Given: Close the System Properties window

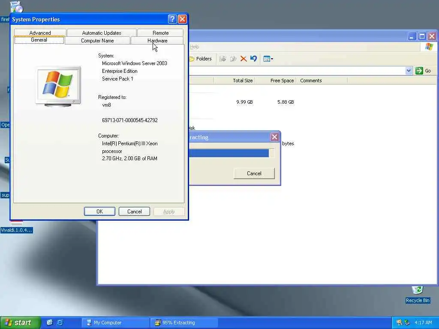Looking at the screenshot, I should (x=182, y=19).
